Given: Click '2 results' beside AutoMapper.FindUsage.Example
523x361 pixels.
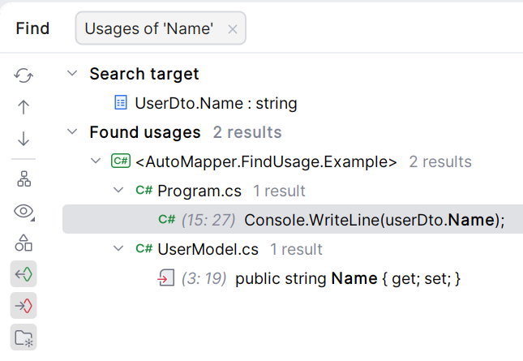Looking at the screenshot, I should pyautogui.click(x=440, y=161).
